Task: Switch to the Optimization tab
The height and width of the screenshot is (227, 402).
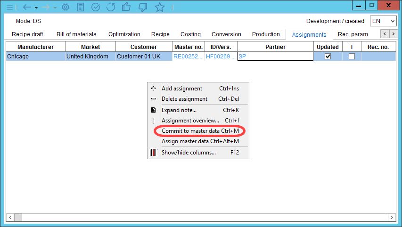Action: 124,34
